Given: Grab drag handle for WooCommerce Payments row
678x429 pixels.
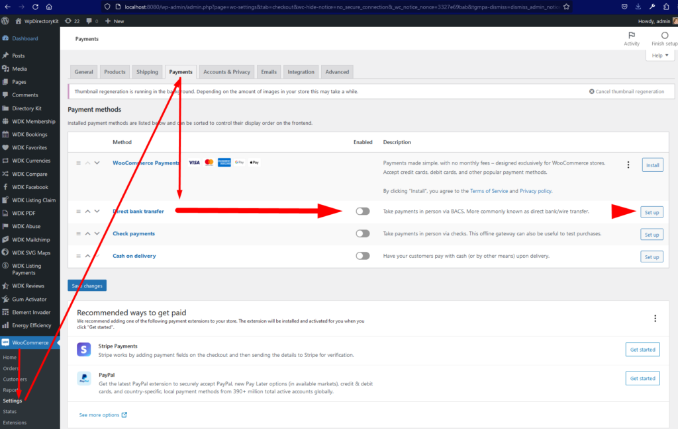Looking at the screenshot, I should pyautogui.click(x=78, y=163).
